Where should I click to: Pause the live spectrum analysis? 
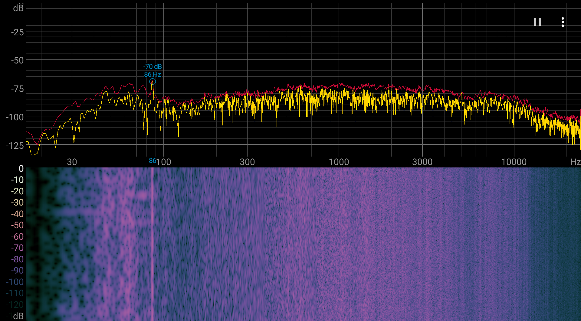537,22
